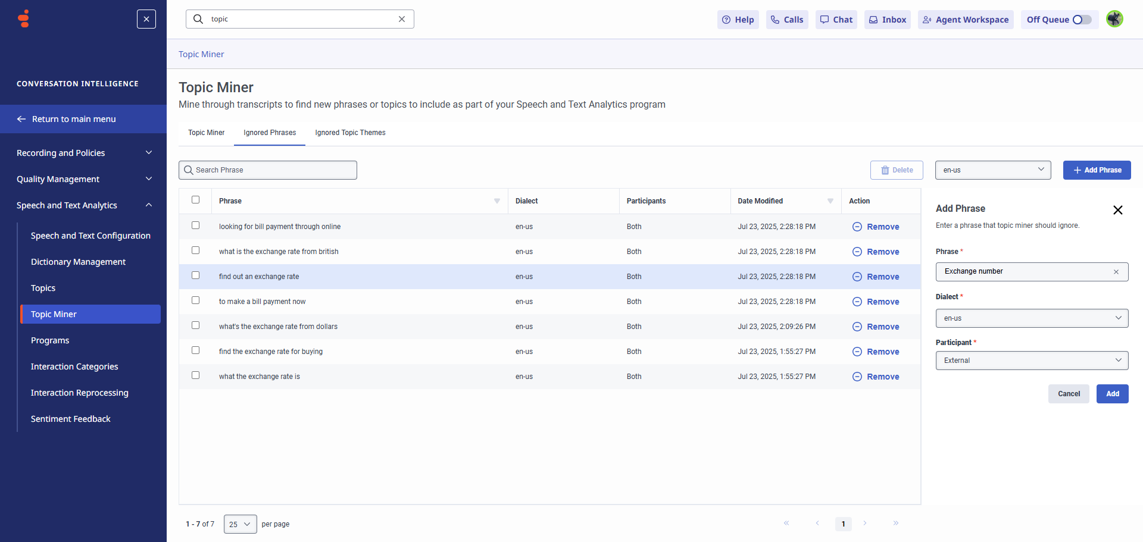Collapse sidebar using the X icon
Viewport: 1143px width, 542px height.
point(146,19)
